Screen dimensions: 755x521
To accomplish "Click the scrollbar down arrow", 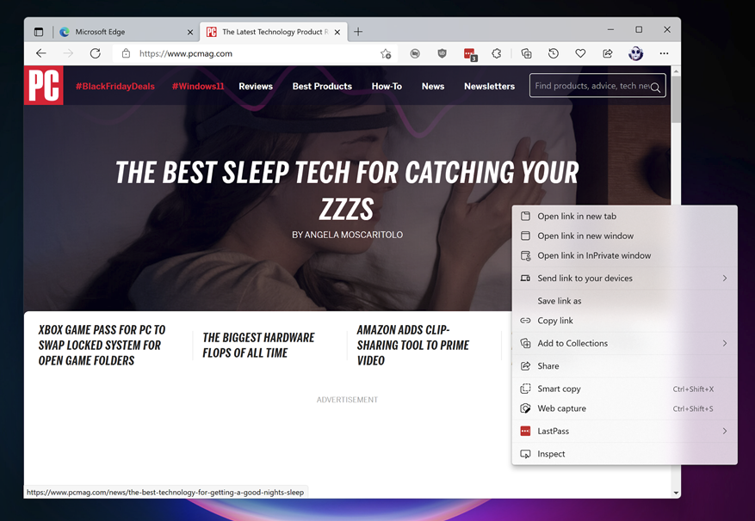I will (x=676, y=493).
